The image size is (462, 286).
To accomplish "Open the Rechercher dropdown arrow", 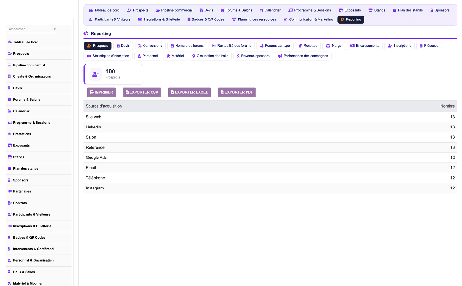I will [55, 29].
